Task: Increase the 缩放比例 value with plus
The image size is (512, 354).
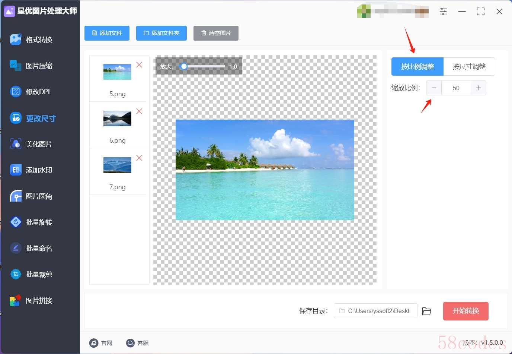Action: (x=479, y=88)
